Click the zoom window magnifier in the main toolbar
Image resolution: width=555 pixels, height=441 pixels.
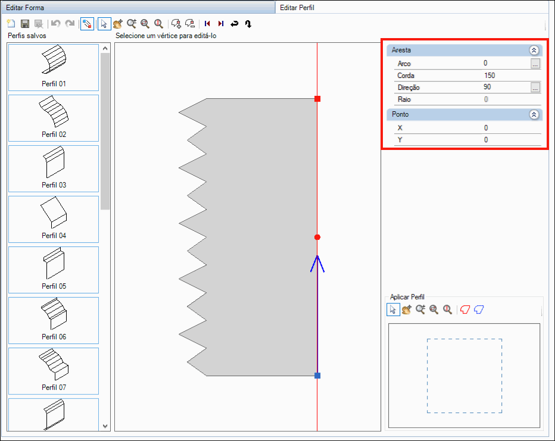[x=145, y=24]
